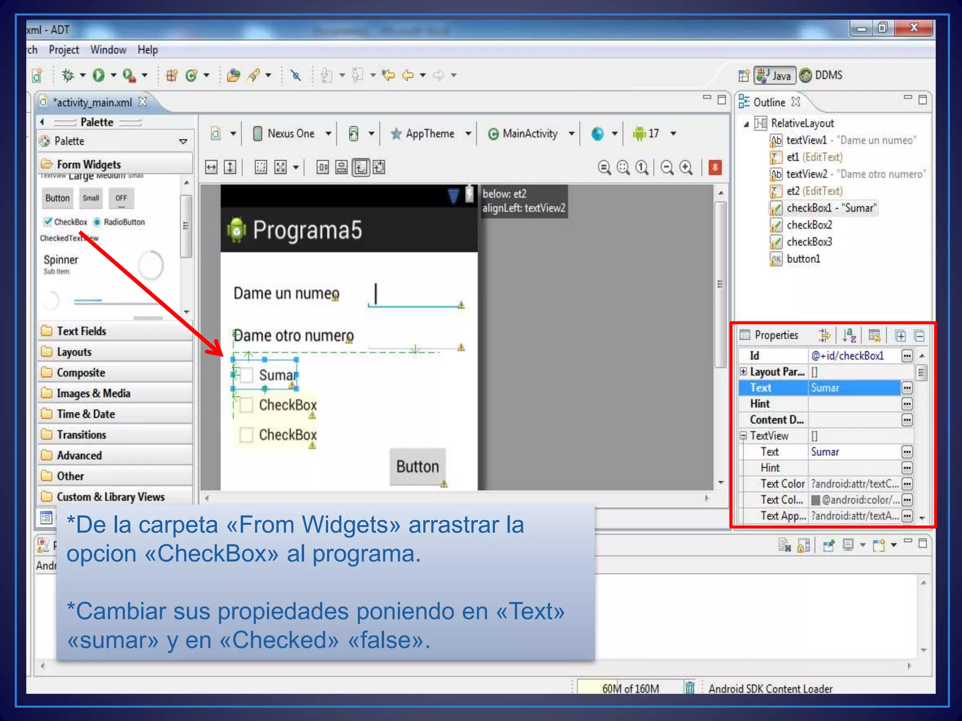Pick the OFF toggle button in the palette
The width and height of the screenshot is (962, 721).
pyautogui.click(x=121, y=198)
